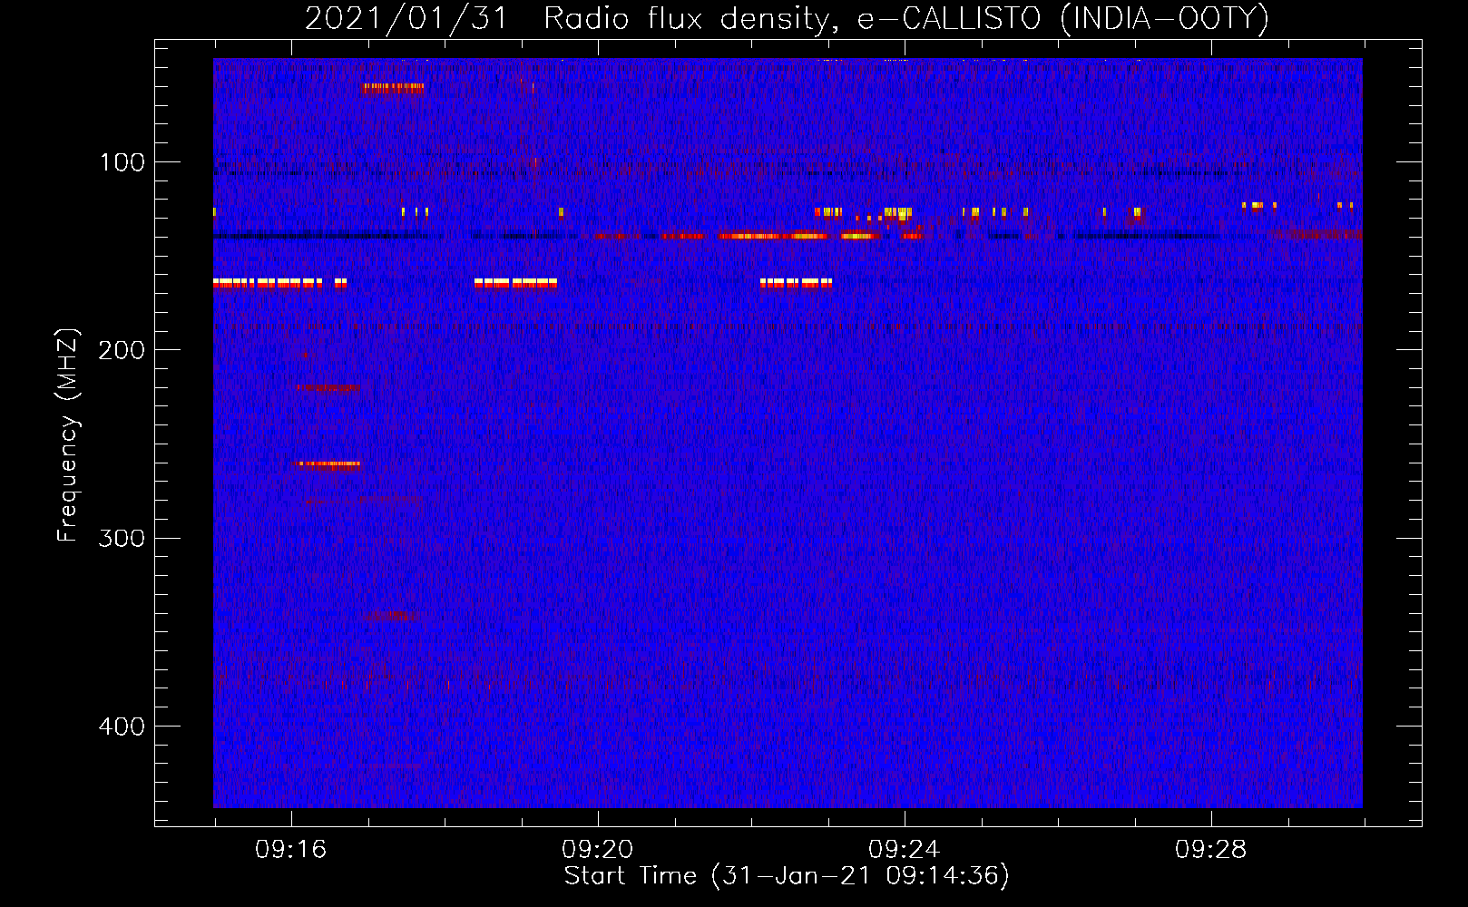
Task: Click the 200 frequency tick label
Action: [122, 350]
